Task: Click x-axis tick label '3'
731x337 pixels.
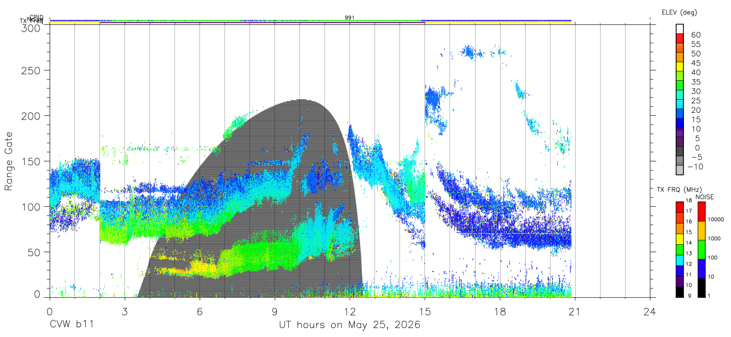Action: [x=124, y=311]
